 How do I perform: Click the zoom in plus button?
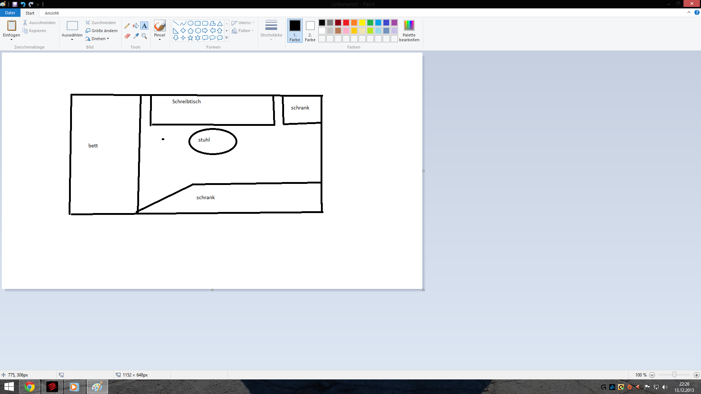[x=696, y=375]
